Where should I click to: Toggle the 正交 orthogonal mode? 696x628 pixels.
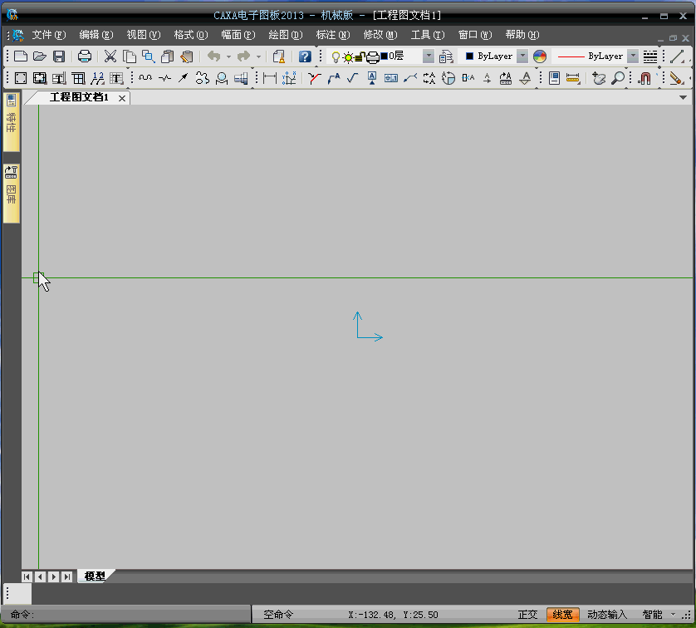click(x=527, y=615)
